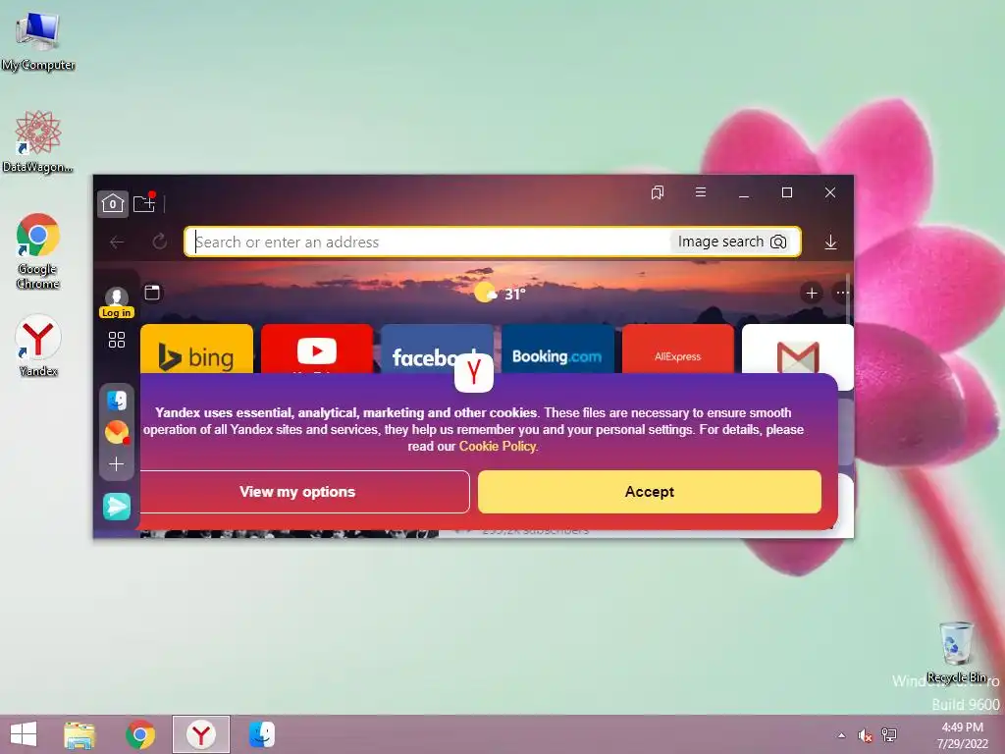Click the tab window icon below address bar
This screenshot has height=754, width=1005.
152,293
